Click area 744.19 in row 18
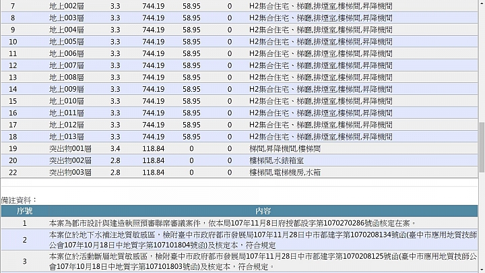 pos(153,136)
